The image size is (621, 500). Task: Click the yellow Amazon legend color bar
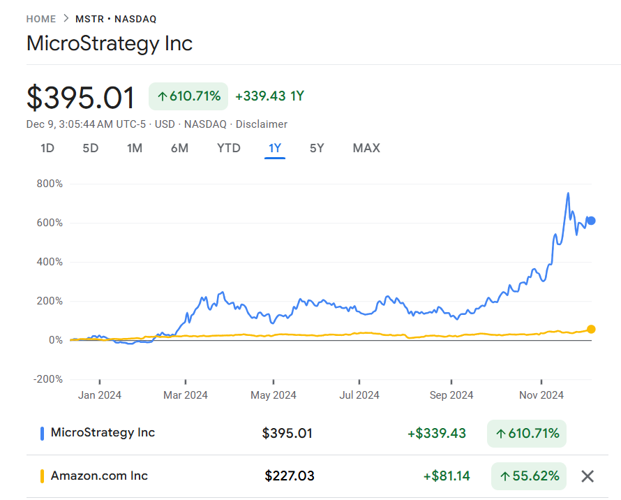pyautogui.click(x=43, y=476)
